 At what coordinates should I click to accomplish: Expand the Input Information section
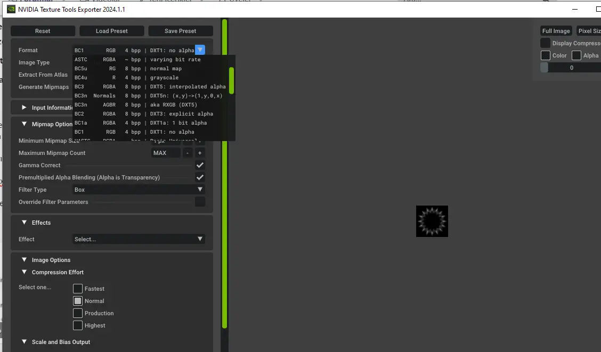pyautogui.click(x=24, y=108)
